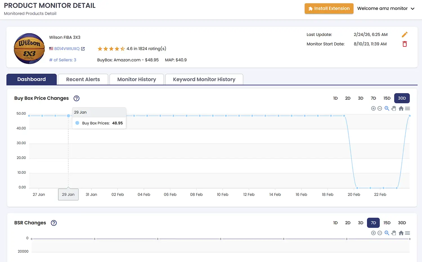
Task: Activate the panning hand tool on Buy Box chart
Action: tap(394, 109)
